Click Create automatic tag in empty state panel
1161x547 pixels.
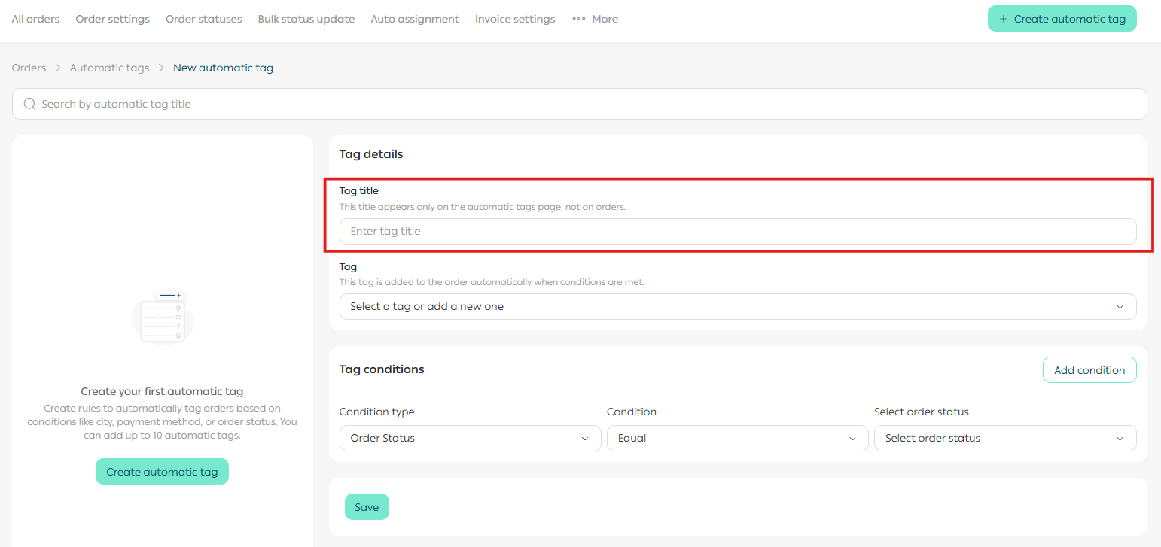(162, 472)
